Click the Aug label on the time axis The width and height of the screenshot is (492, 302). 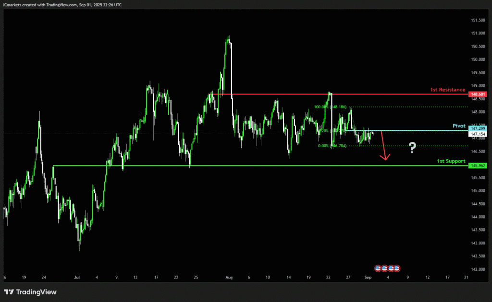tap(229, 277)
